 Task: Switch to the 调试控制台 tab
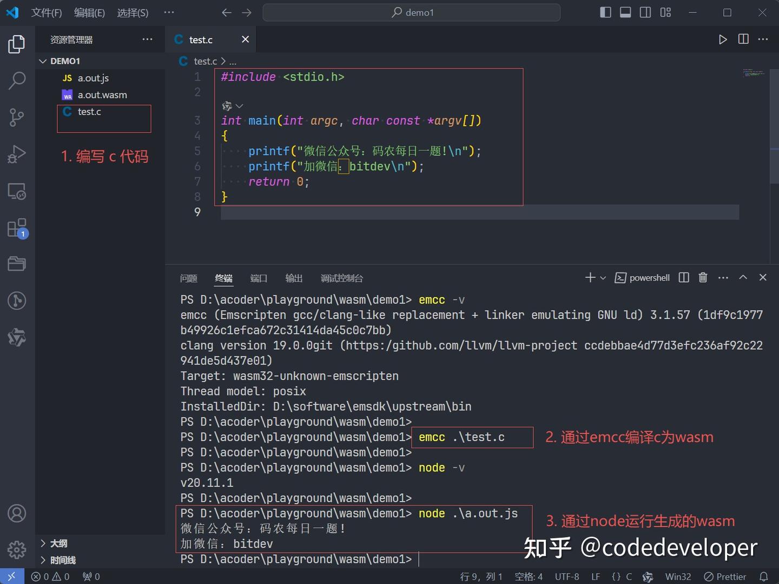(341, 278)
